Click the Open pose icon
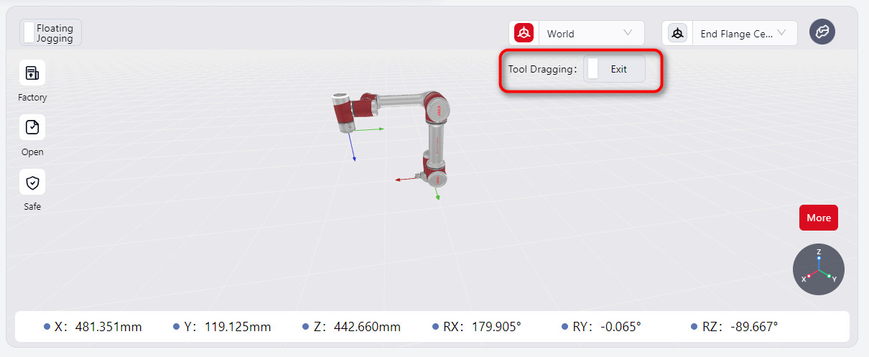Image resolution: width=869 pixels, height=357 pixels. tap(32, 127)
